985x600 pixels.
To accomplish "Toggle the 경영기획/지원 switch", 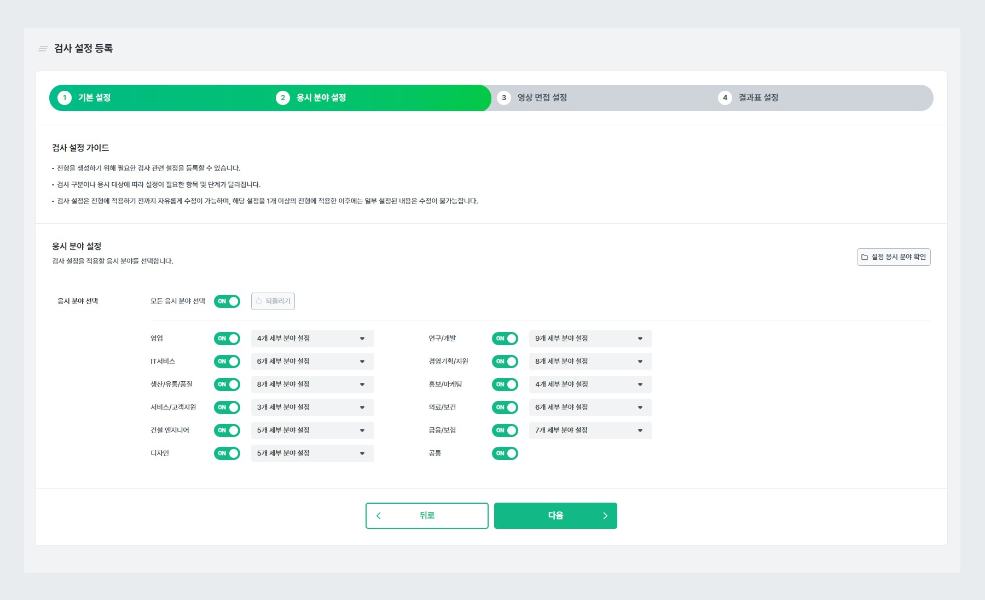I will 505,362.
